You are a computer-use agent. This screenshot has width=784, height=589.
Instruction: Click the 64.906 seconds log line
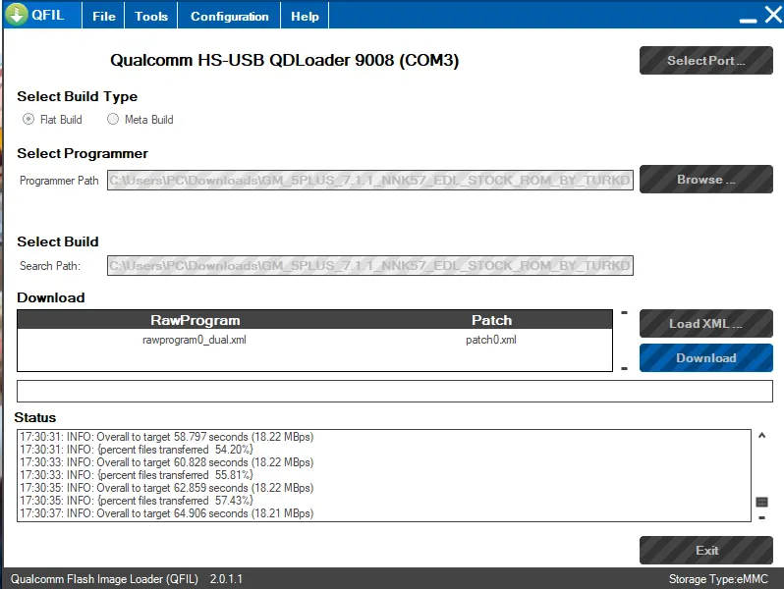166,513
